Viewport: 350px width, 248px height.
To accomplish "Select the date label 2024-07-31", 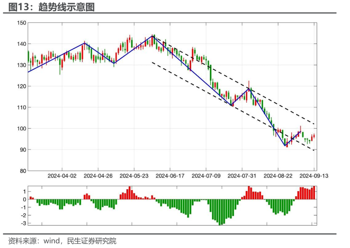I will [242, 176].
